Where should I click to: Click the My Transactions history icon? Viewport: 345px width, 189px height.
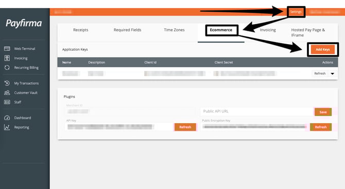point(7,83)
